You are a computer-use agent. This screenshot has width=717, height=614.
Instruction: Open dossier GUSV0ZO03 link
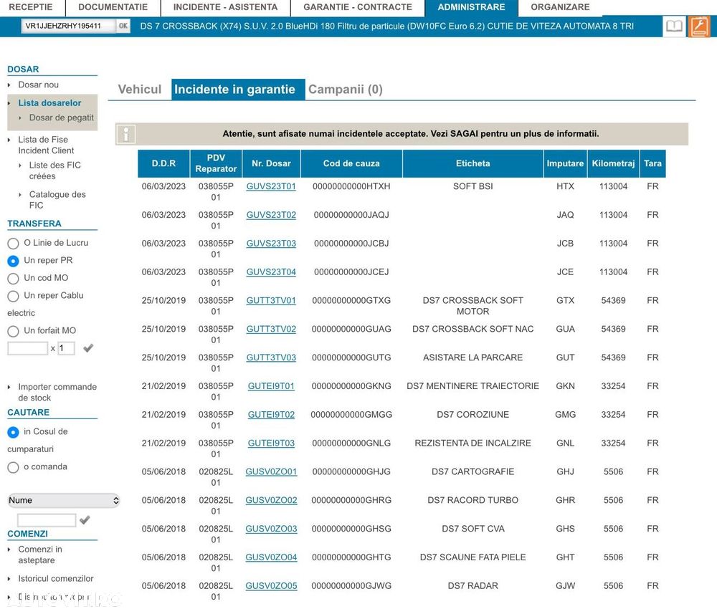pyautogui.click(x=271, y=529)
